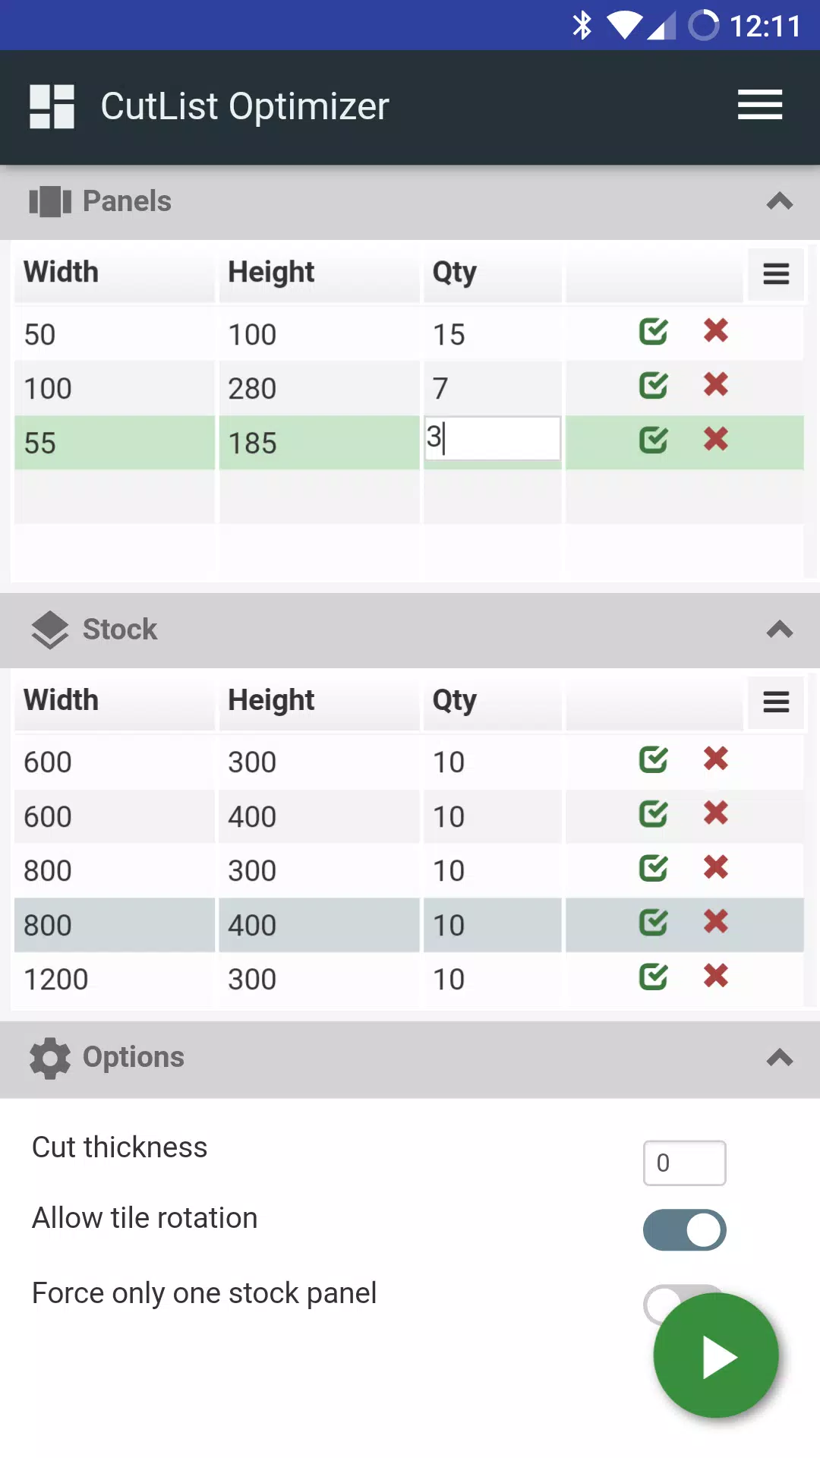
Task: Disable Allow tile rotation switch
Action: [685, 1230]
